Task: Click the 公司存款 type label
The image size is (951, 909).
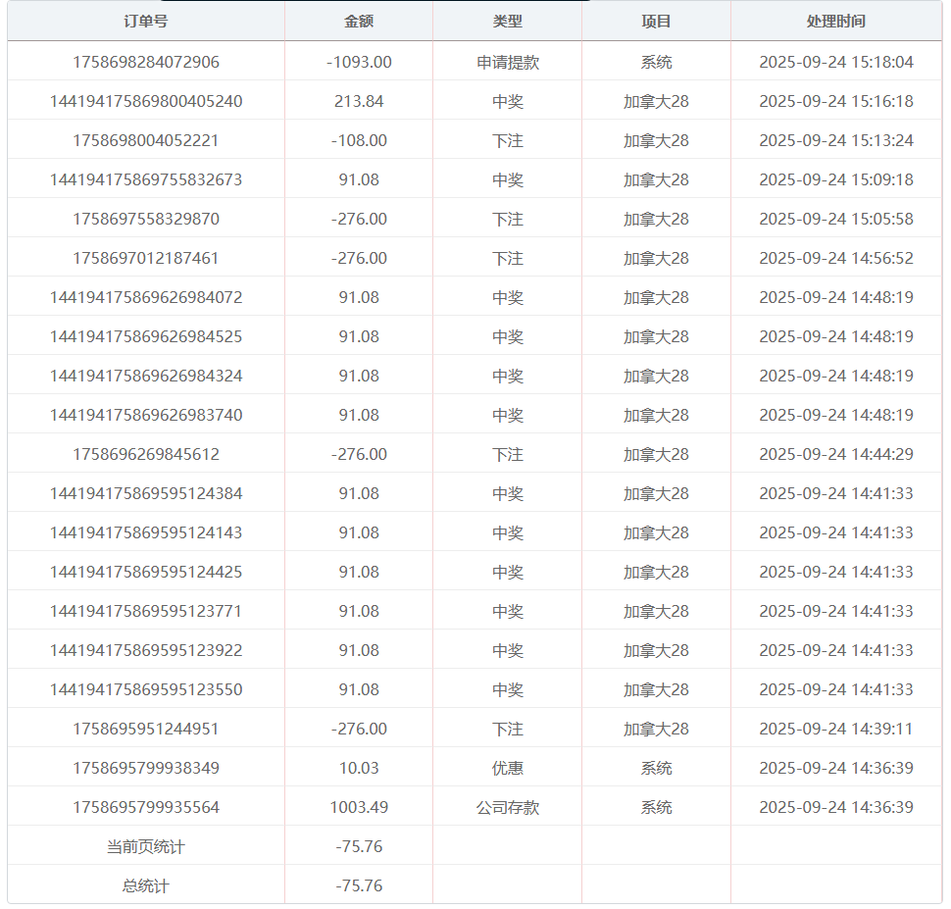Action: pyautogui.click(x=506, y=805)
